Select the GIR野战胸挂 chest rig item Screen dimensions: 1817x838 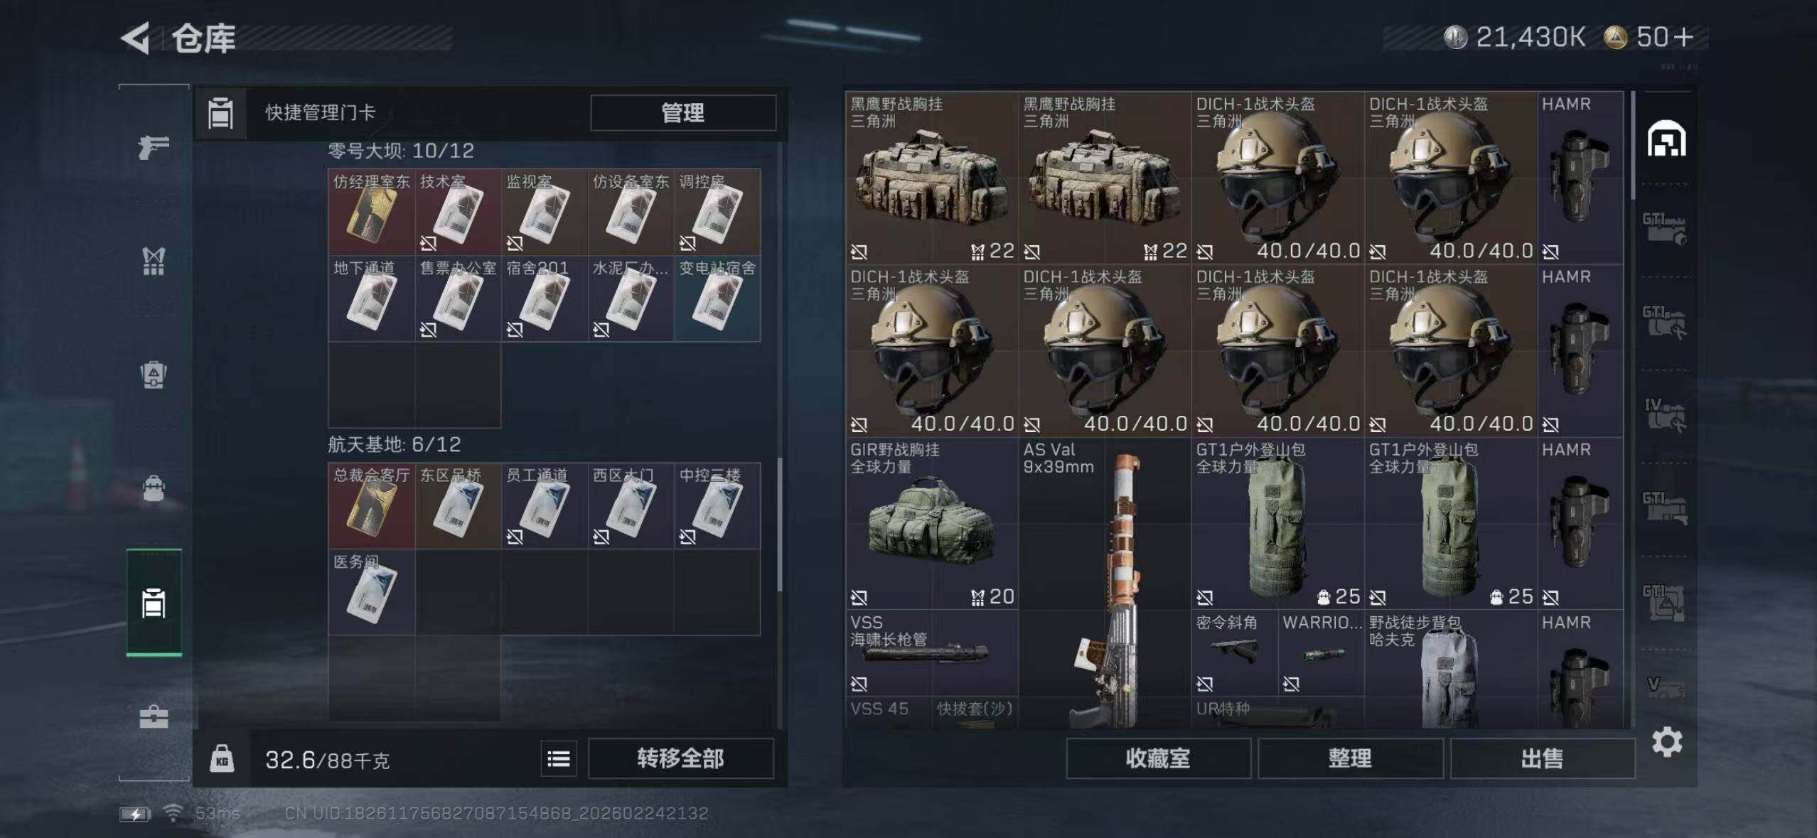pyautogui.click(x=932, y=523)
